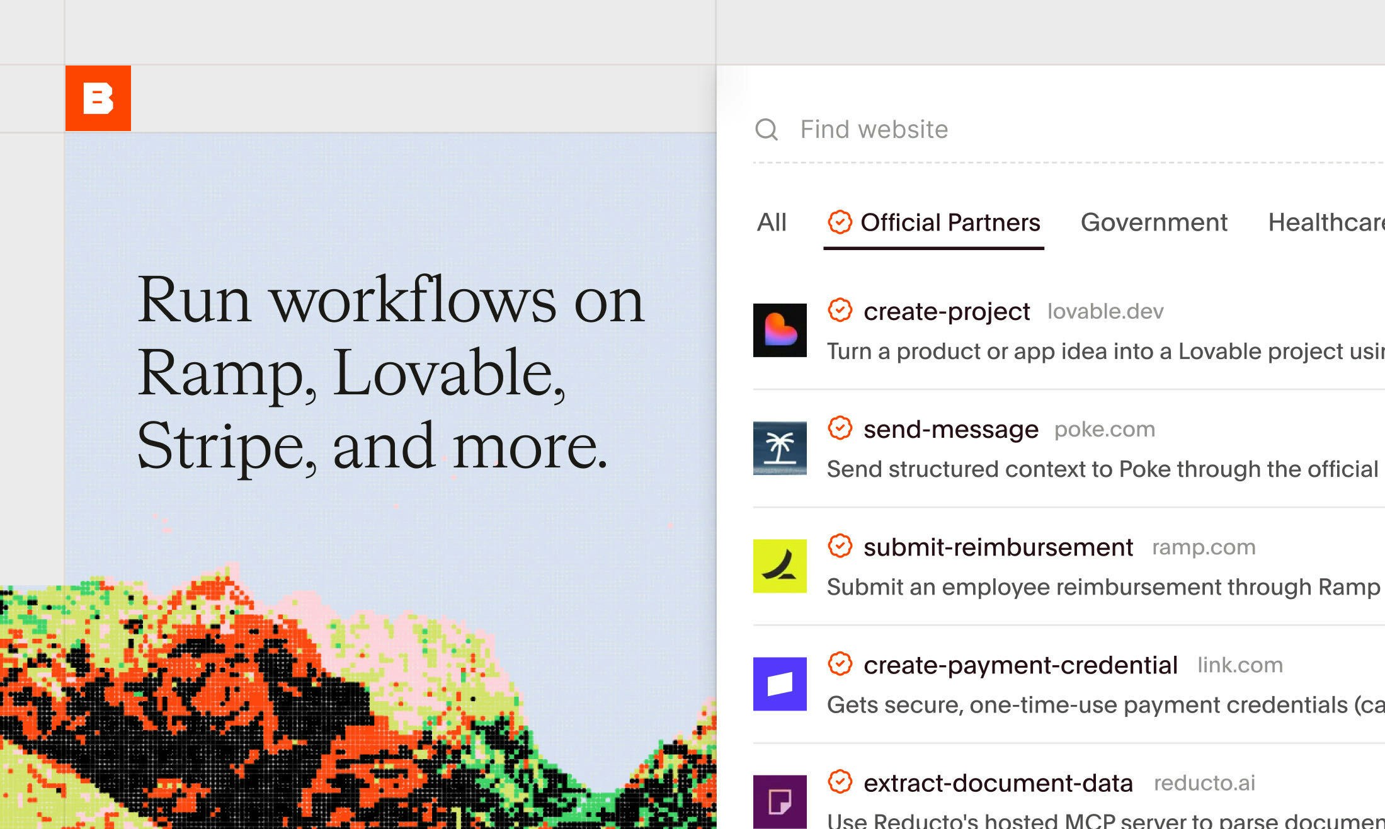Click the reducto.ai domain label

(1204, 783)
